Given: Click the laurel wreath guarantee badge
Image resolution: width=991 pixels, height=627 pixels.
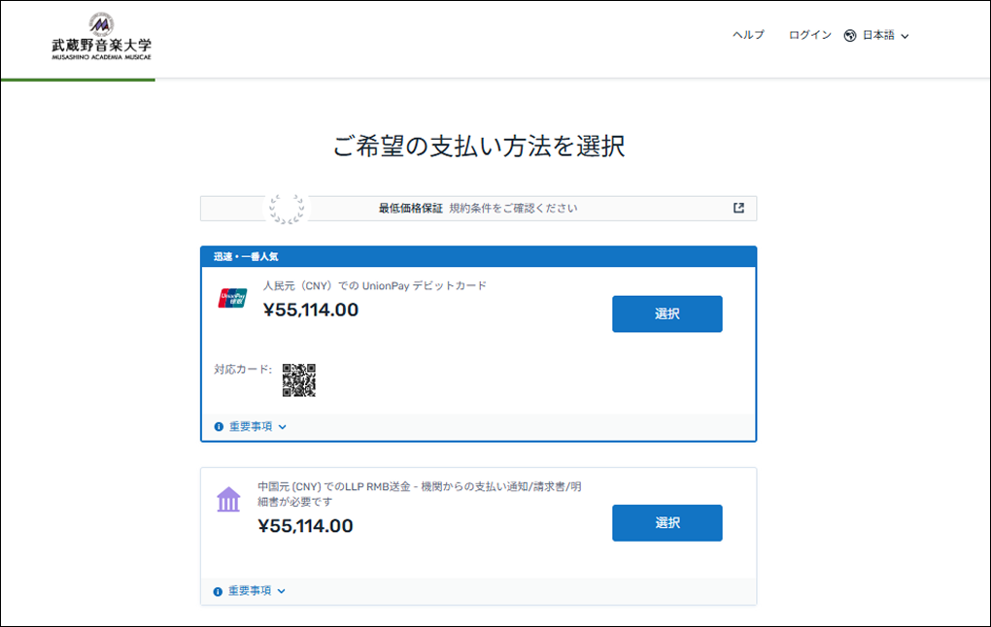Looking at the screenshot, I should coord(286,208).
